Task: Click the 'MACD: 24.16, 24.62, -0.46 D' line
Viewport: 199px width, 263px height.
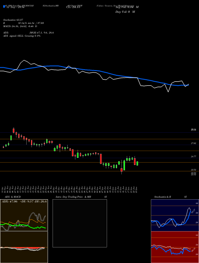Action: tap(20, 26)
